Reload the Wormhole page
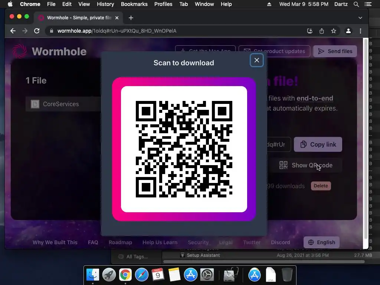Screen dimensions: 380x285 [37, 31]
